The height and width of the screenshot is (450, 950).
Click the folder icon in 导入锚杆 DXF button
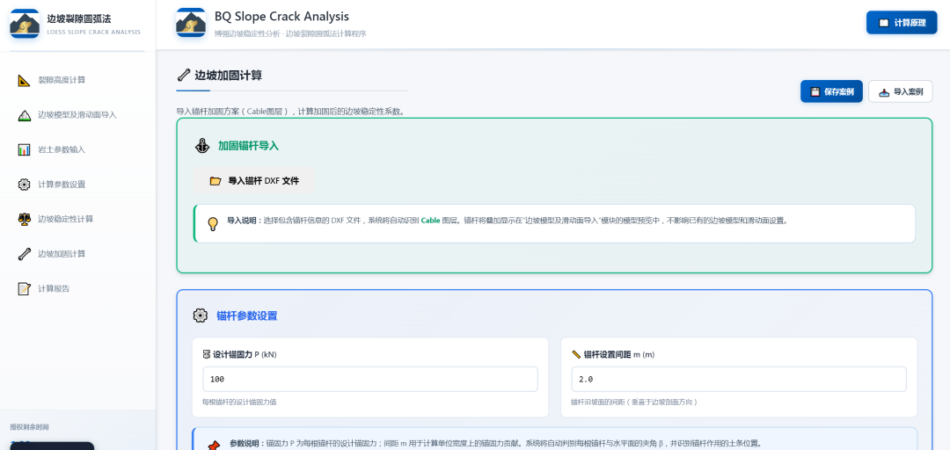(216, 180)
